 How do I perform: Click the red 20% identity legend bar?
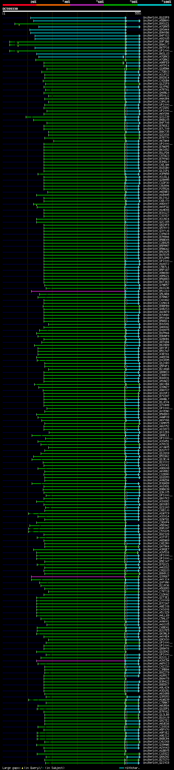pyautogui.click(x=19, y=5)
